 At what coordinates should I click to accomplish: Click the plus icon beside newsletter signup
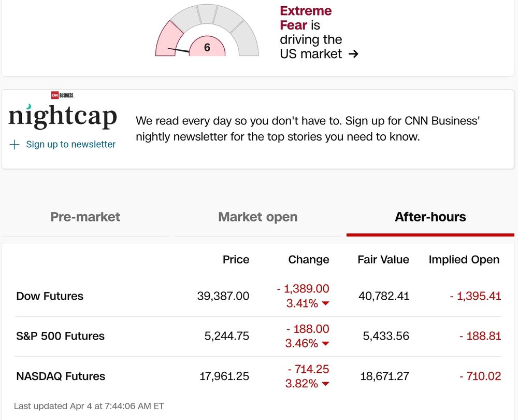click(15, 145)
